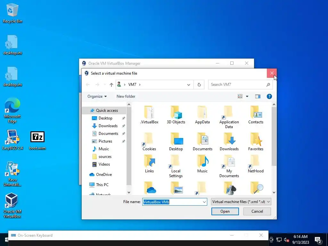Select the Revo Uninstaller desktop shortcut
The width and height of the screenshot is (328, 246).
coord(12,174)
